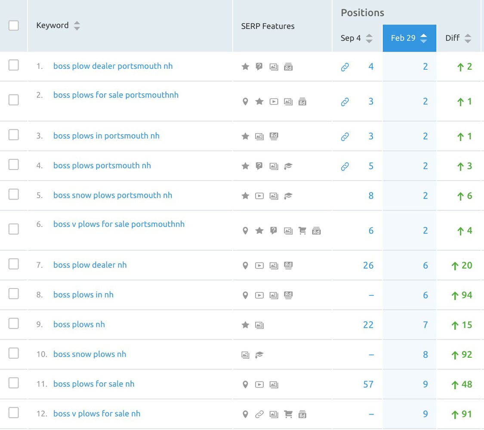Tick checkbox for boss plows in nh

pos(14,294)
